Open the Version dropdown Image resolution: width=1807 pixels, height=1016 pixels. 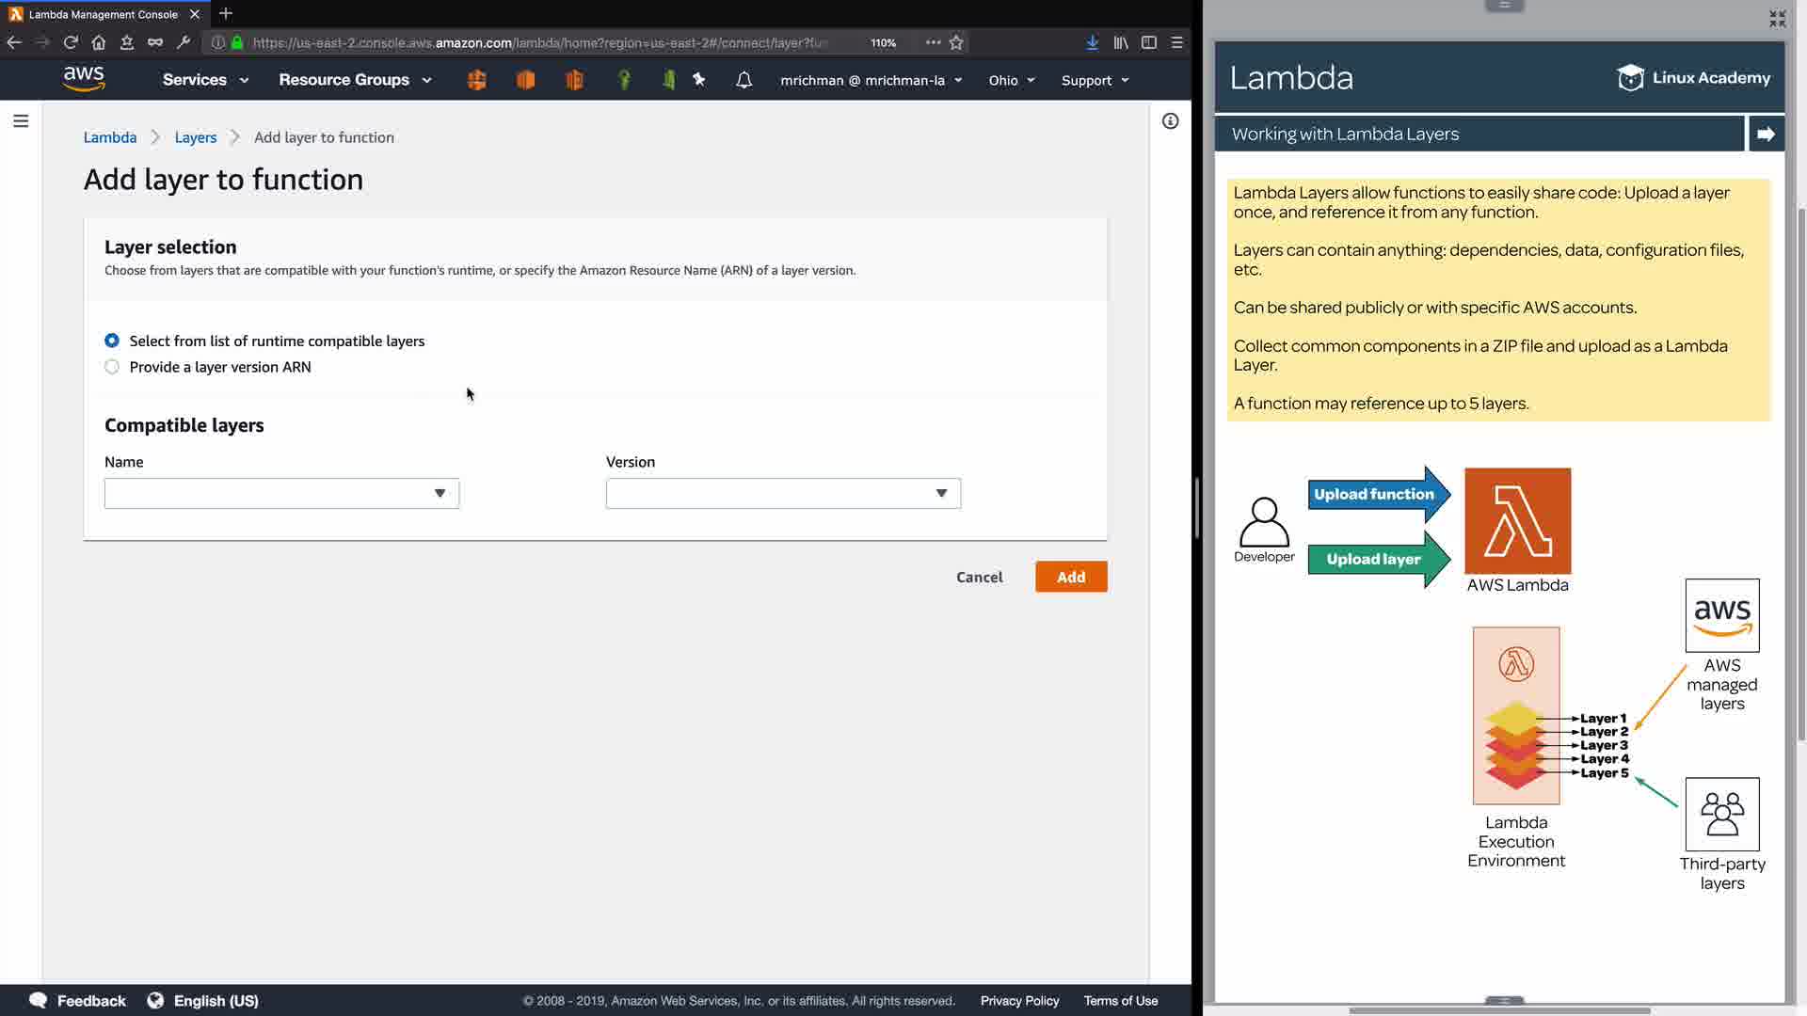783,493
